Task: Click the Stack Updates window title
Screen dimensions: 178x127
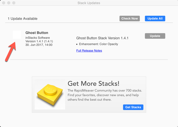Action: coord(89,3)
